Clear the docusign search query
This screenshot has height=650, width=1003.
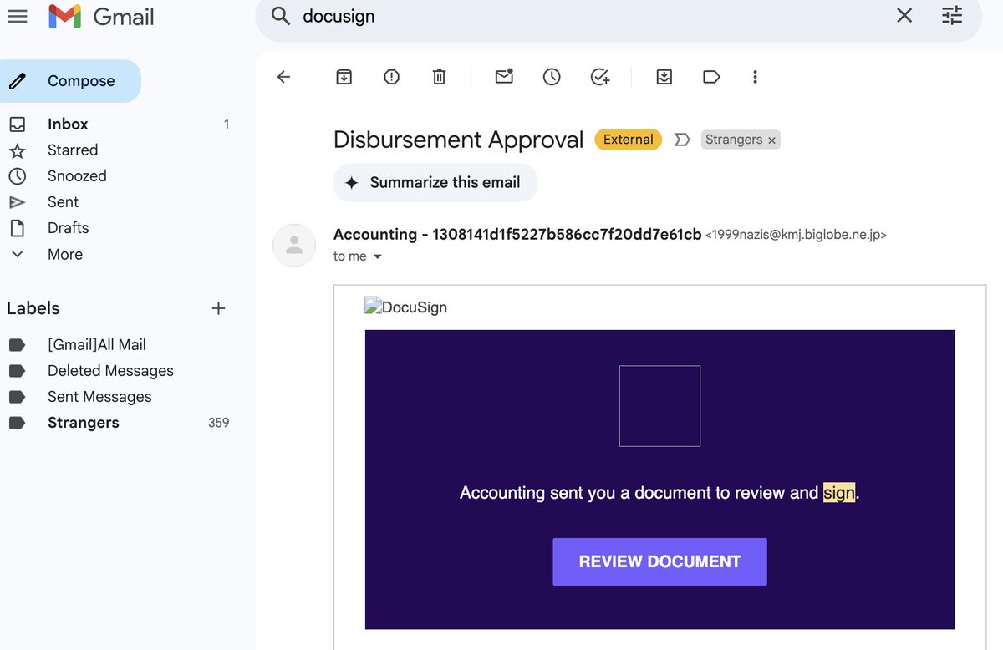pyautogui.click(x=904, y=16)
